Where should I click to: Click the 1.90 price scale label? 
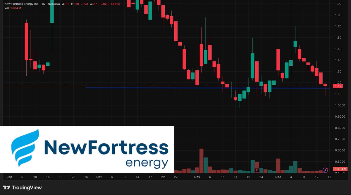coord(338,4)
